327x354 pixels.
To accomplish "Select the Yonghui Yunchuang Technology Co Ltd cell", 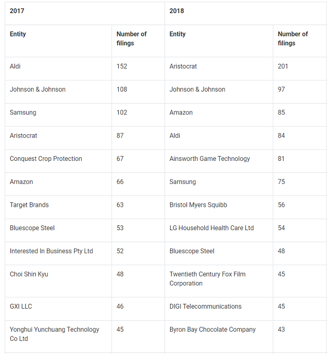I will (55, 334).
